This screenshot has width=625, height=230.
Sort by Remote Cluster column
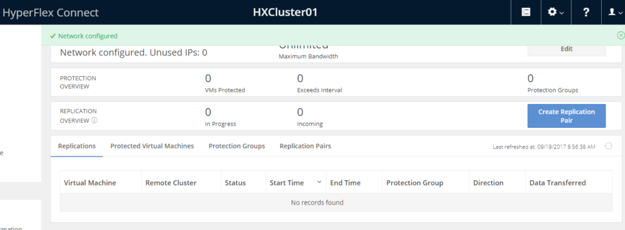(x=171, y=183)
